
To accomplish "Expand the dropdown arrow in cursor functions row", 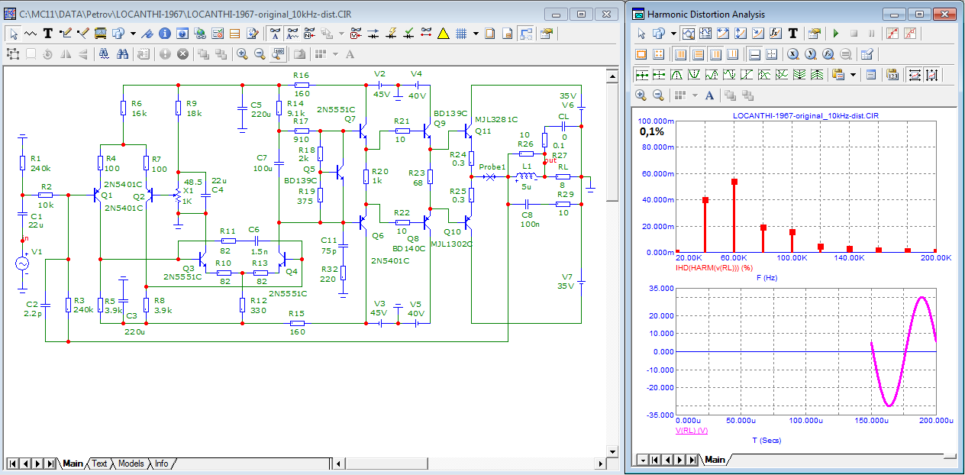I will 852,75.
